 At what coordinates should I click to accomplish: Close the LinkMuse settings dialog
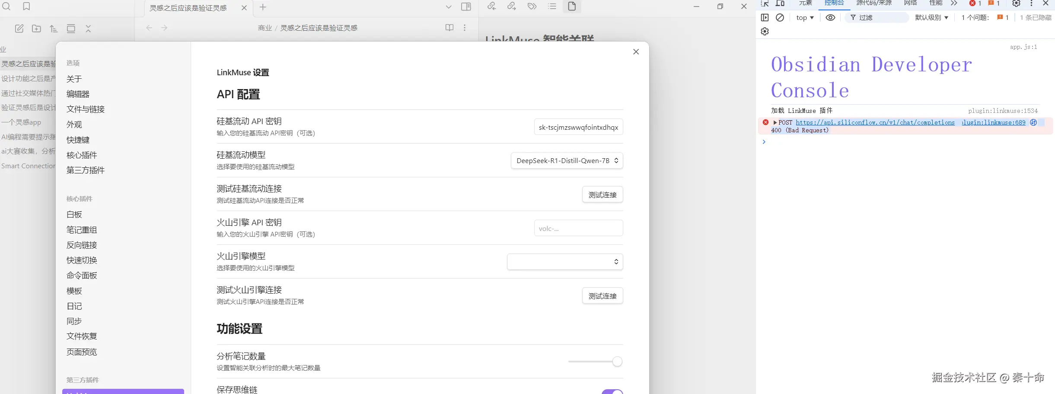(x=636, y=52)
